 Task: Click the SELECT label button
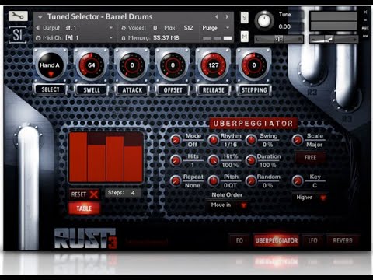51,90
